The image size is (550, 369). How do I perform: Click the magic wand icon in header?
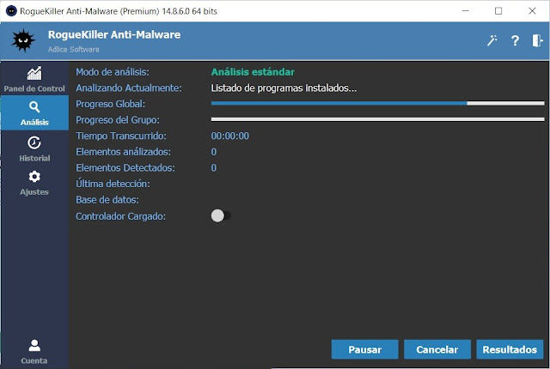point(492,40)
